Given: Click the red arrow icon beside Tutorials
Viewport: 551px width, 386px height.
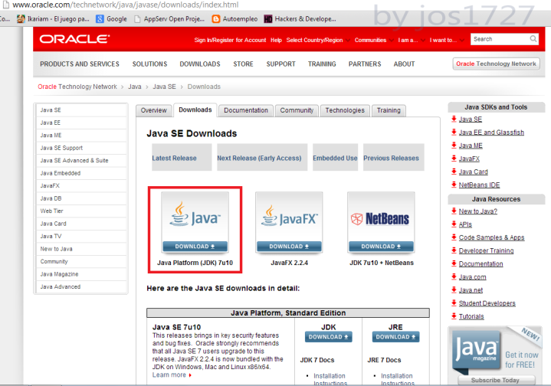Looking at the screenshot, I should pyautogui.click(x=454, y=316).
